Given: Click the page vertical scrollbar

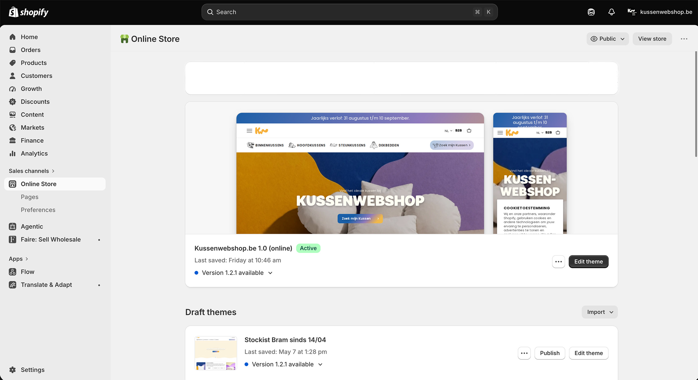Looking at the screenshot, I should pos(696,104).
